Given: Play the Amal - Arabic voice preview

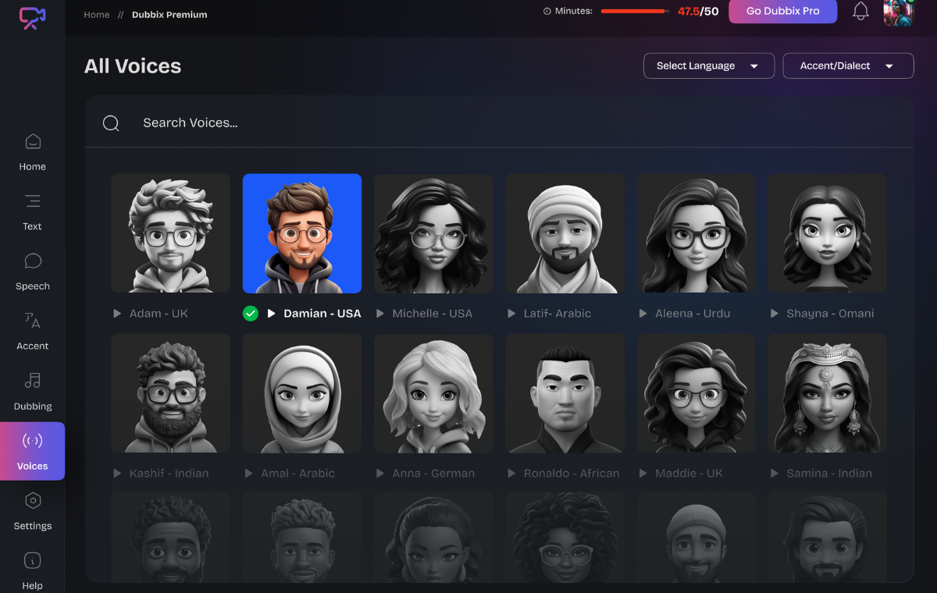Looking at the screenshot, I should point(248,474).
